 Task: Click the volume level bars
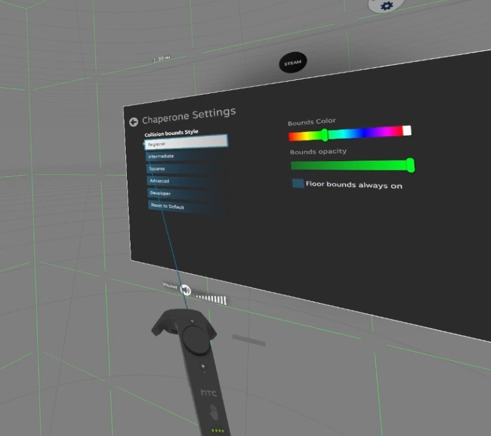coord(211,299)
